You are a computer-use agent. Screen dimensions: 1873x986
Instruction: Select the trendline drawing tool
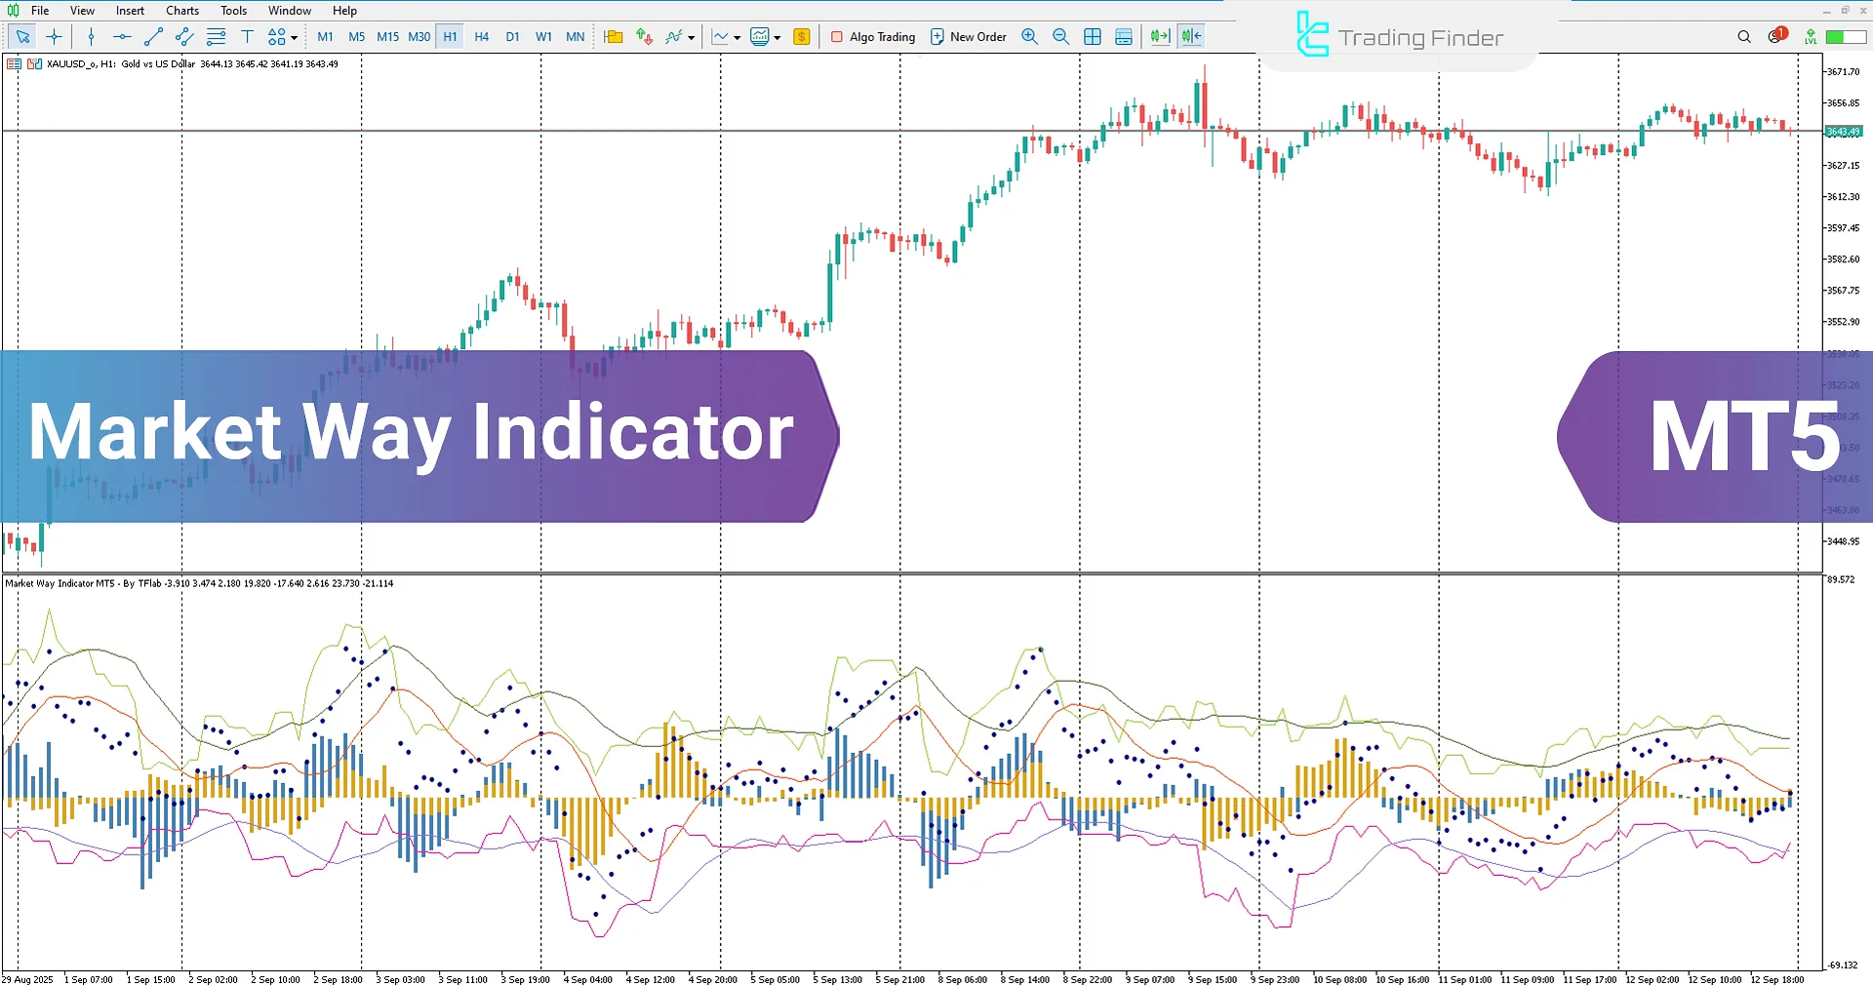tap(153, 37)
